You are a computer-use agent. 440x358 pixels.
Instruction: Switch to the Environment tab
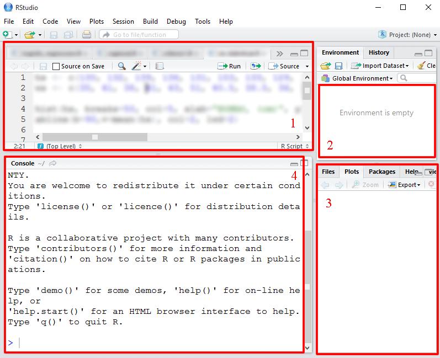click(340, 52)
